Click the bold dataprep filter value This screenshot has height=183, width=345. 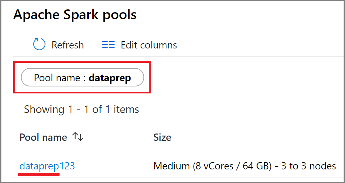click(110, 78)
